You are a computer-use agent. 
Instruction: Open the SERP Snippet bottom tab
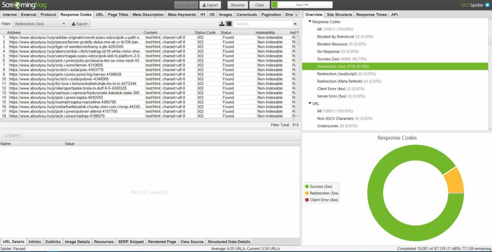[x=131, y=242]
